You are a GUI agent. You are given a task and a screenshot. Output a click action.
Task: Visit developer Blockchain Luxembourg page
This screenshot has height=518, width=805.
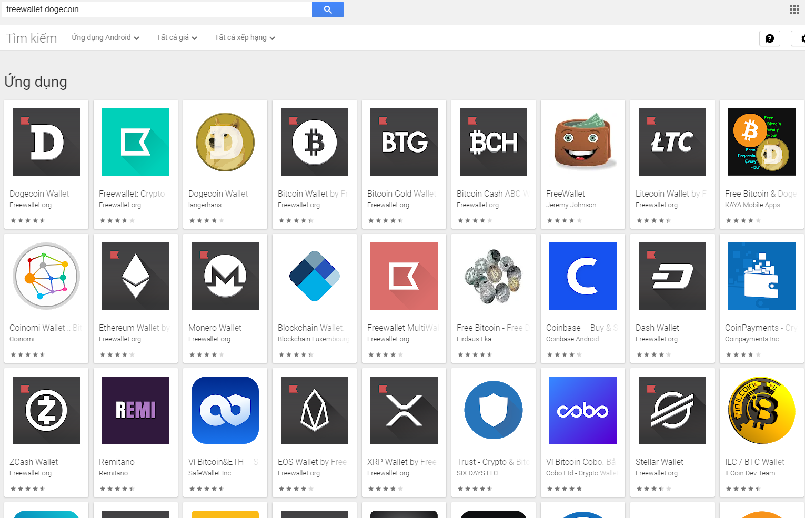pyautogui.click(x=314, y=339)
